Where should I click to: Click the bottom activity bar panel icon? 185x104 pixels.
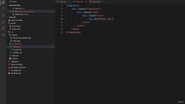click(3, 35)
